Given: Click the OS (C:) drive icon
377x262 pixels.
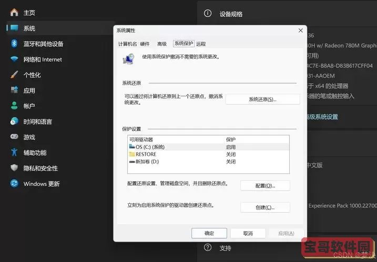Looking at the screenshot, I should point(132,147).
